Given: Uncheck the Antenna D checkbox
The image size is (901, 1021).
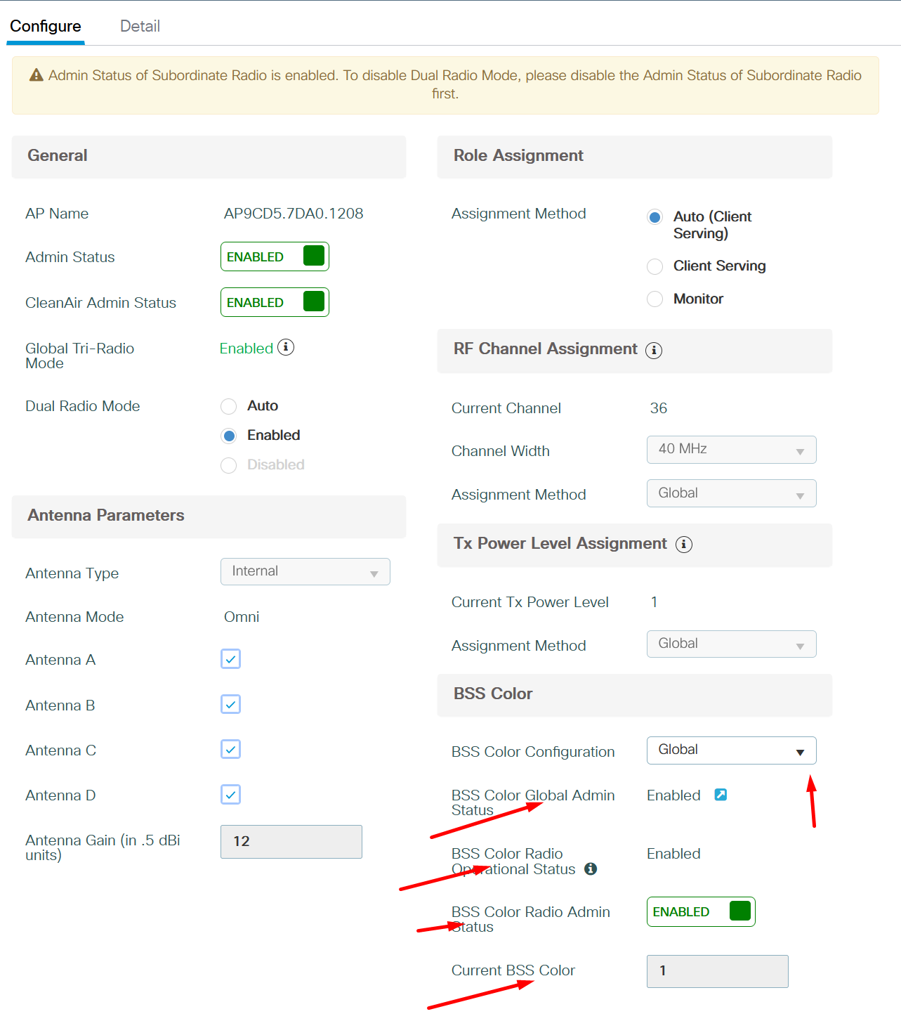Looking at the screenshot, I should click(230, 794).
